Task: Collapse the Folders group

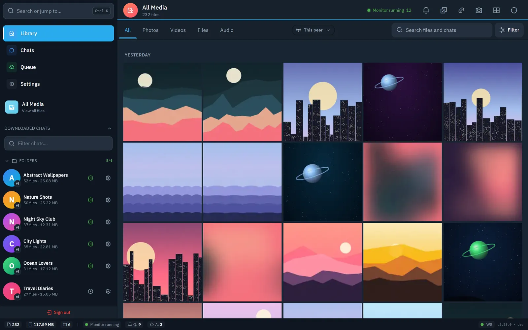Action: pos(7,161)
